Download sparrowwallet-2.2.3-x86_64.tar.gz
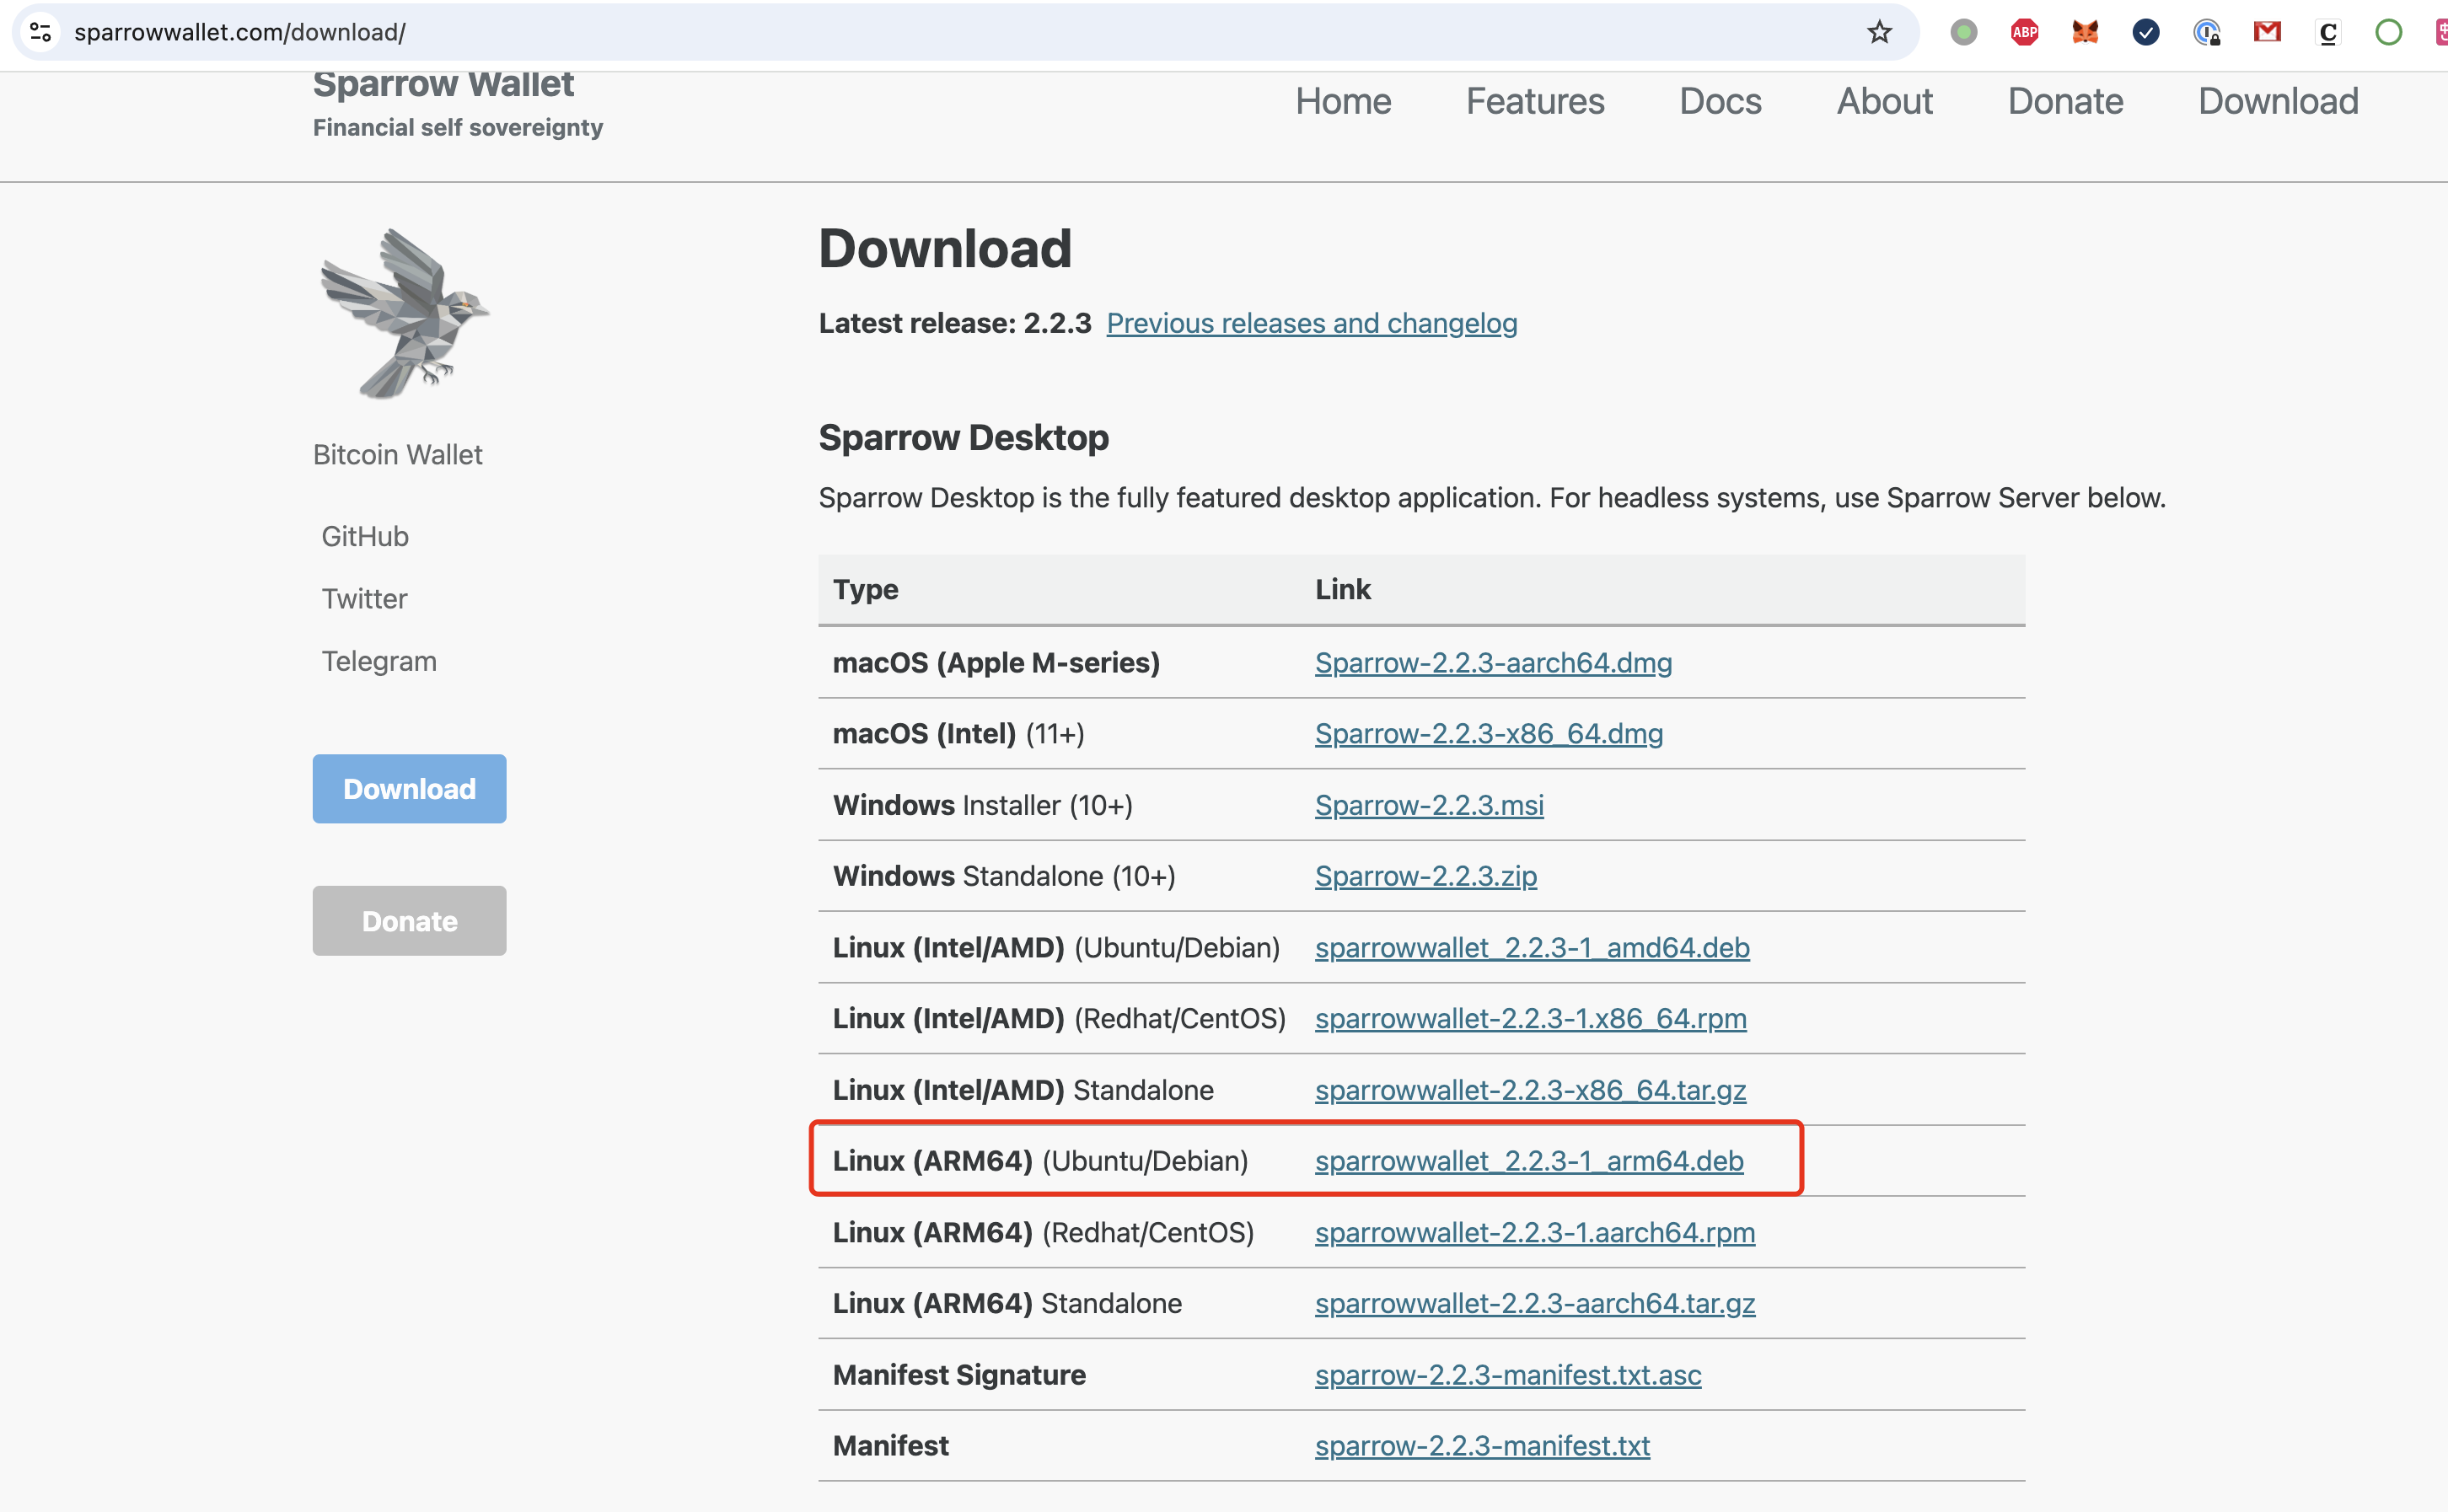Viewport: 2448px width, 1512px height. [x=1531, y=1090]
